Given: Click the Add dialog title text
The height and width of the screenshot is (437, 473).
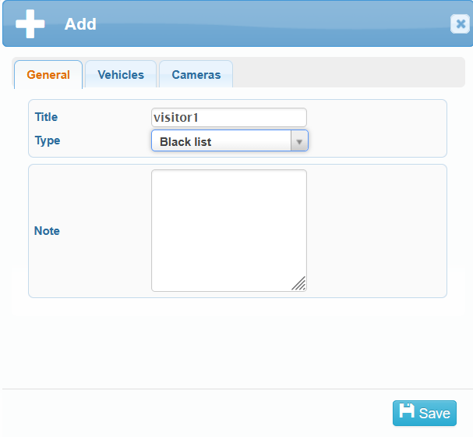Looking at the screenshot, I should 80,24.
